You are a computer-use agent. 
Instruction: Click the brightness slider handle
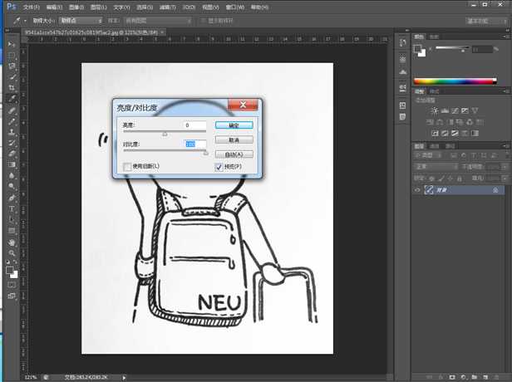[165, 134]
